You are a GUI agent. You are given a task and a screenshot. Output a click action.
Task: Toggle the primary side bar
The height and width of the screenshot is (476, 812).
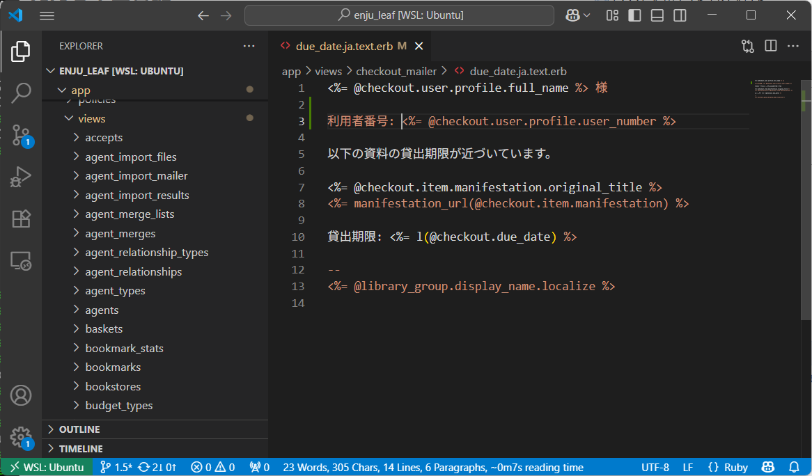[x=634, y=15]
